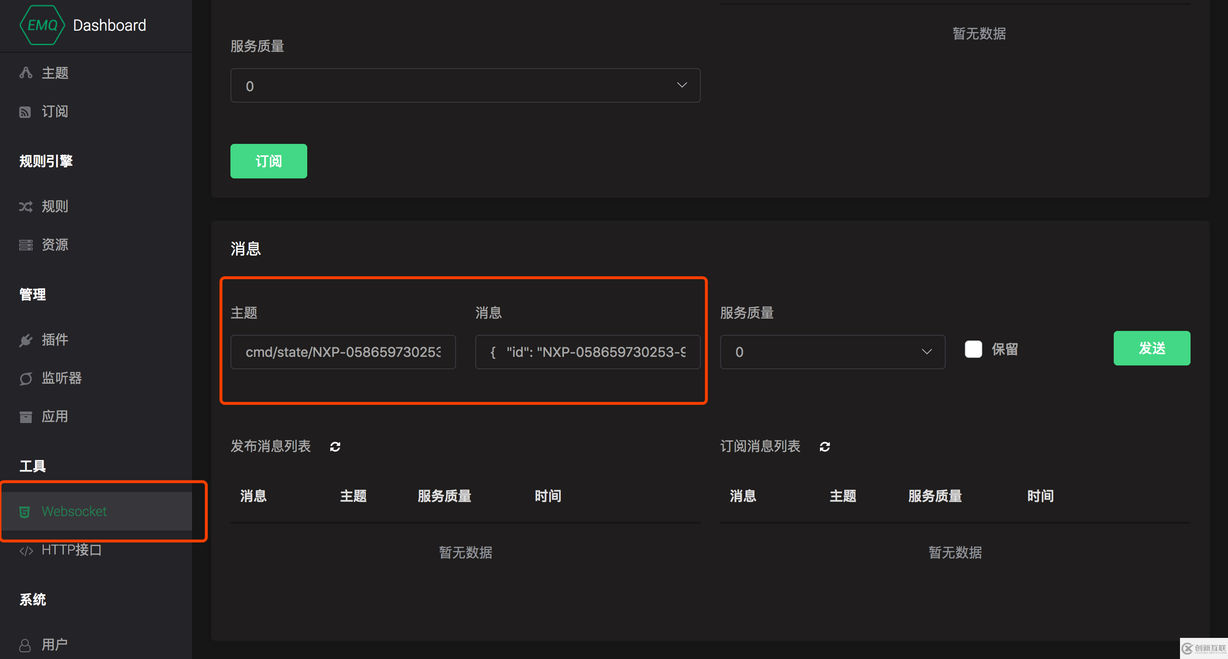The image size is (1228, 659).
Task: Open the message QoS dropdown next to 保留
Action: [x=831, y=352]
